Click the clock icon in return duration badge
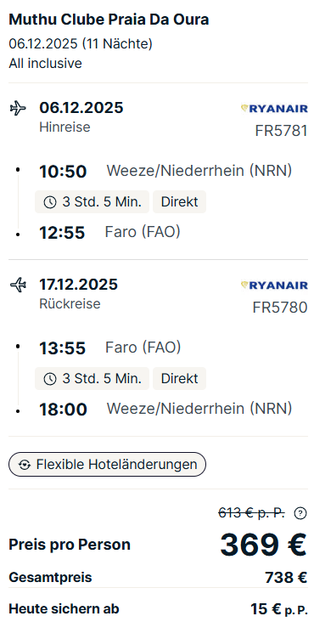The image size is (314, 633). tap(49, 379)
